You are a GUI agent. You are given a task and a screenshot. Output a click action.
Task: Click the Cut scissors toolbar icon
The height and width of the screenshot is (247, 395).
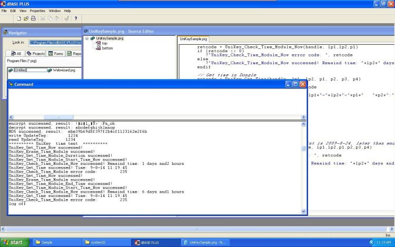43,18
